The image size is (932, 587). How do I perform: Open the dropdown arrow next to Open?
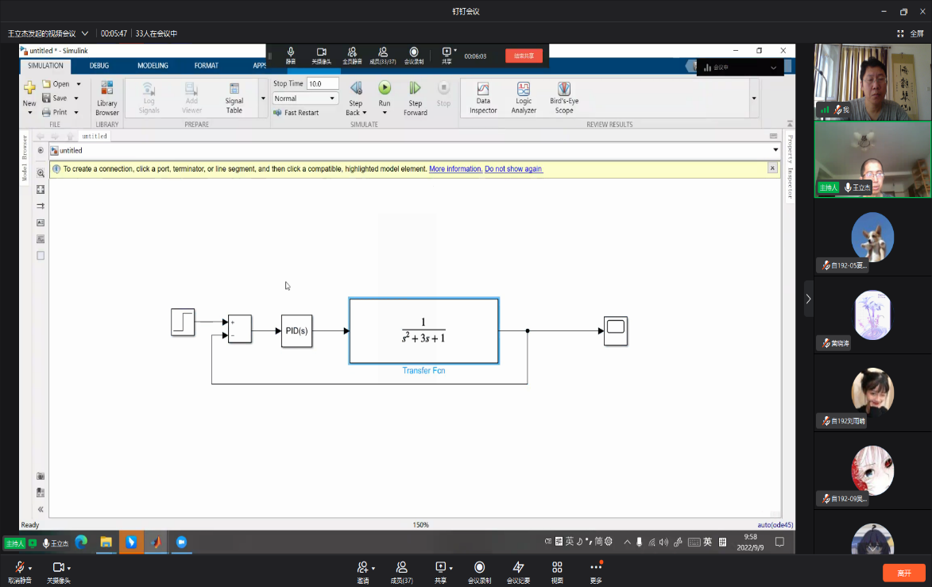(79, 84)
